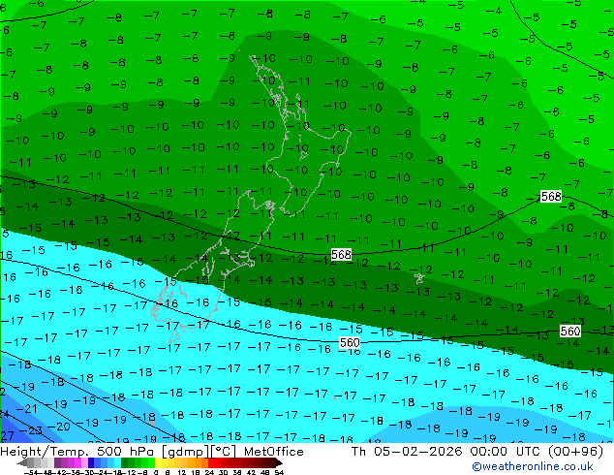Click the right arrow end of the color scale
Image resolution: width=614 pixels, height=475 pixels.
coord(279,462)
